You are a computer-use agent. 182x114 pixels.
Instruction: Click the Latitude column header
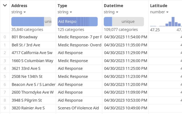(158, 6)
